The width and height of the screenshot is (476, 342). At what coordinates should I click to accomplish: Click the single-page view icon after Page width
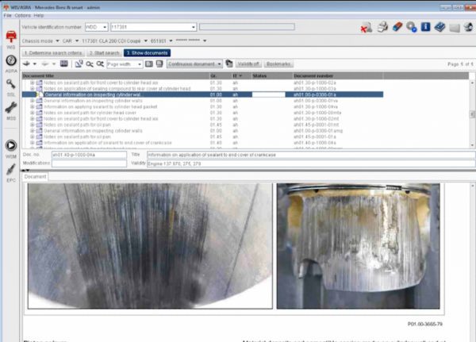[149, 63]
